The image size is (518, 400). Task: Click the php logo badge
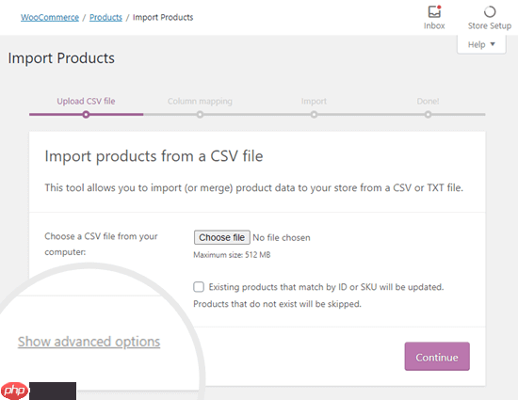click(x=14, y=391)
